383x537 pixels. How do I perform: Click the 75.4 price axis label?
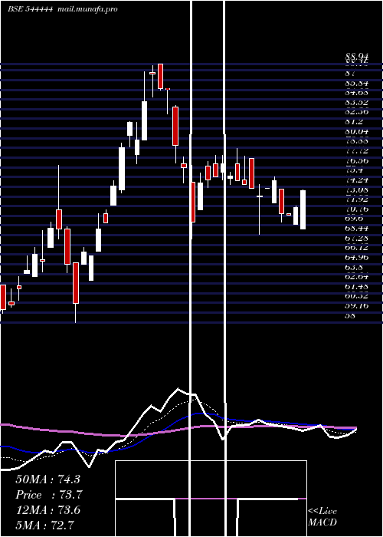click(354, 170)
